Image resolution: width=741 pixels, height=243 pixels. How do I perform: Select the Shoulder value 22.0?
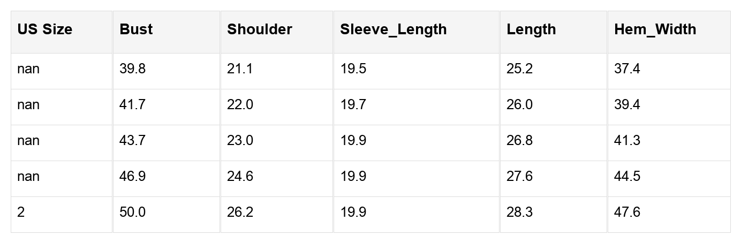[240, 105]
